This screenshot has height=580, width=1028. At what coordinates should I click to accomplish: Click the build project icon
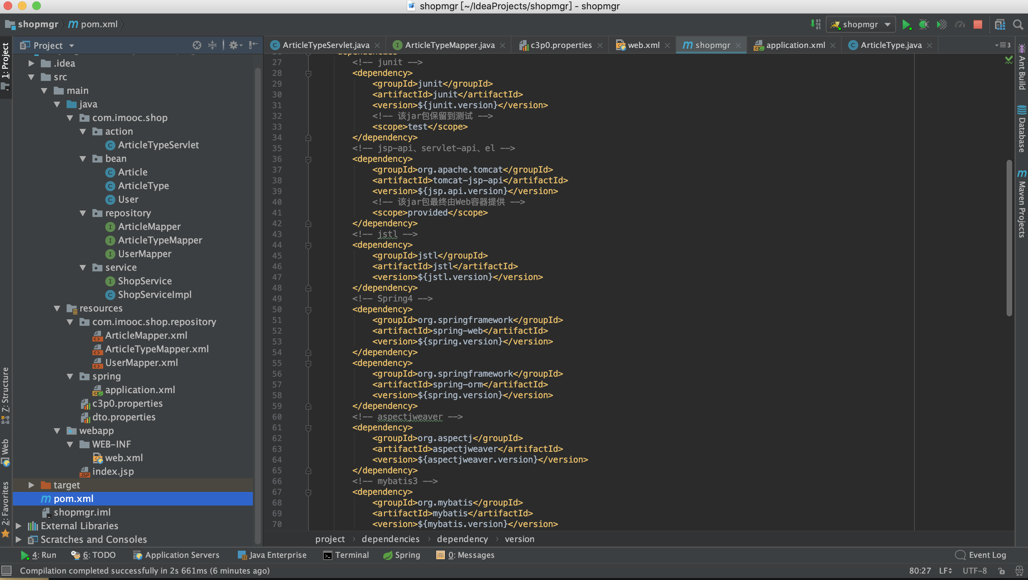[815, 25]
